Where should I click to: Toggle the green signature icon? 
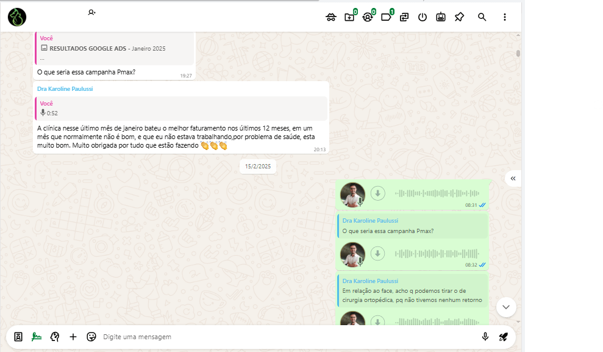37,337
